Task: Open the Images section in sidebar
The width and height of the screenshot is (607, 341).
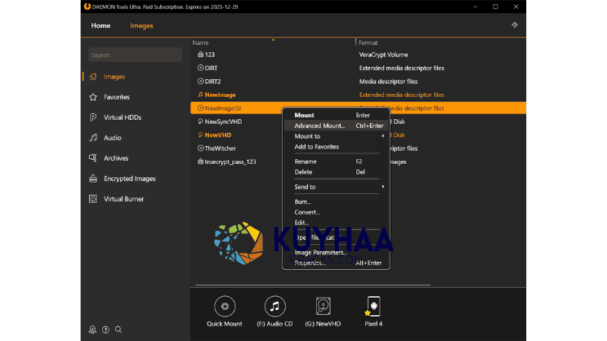Action: (114, 77)
